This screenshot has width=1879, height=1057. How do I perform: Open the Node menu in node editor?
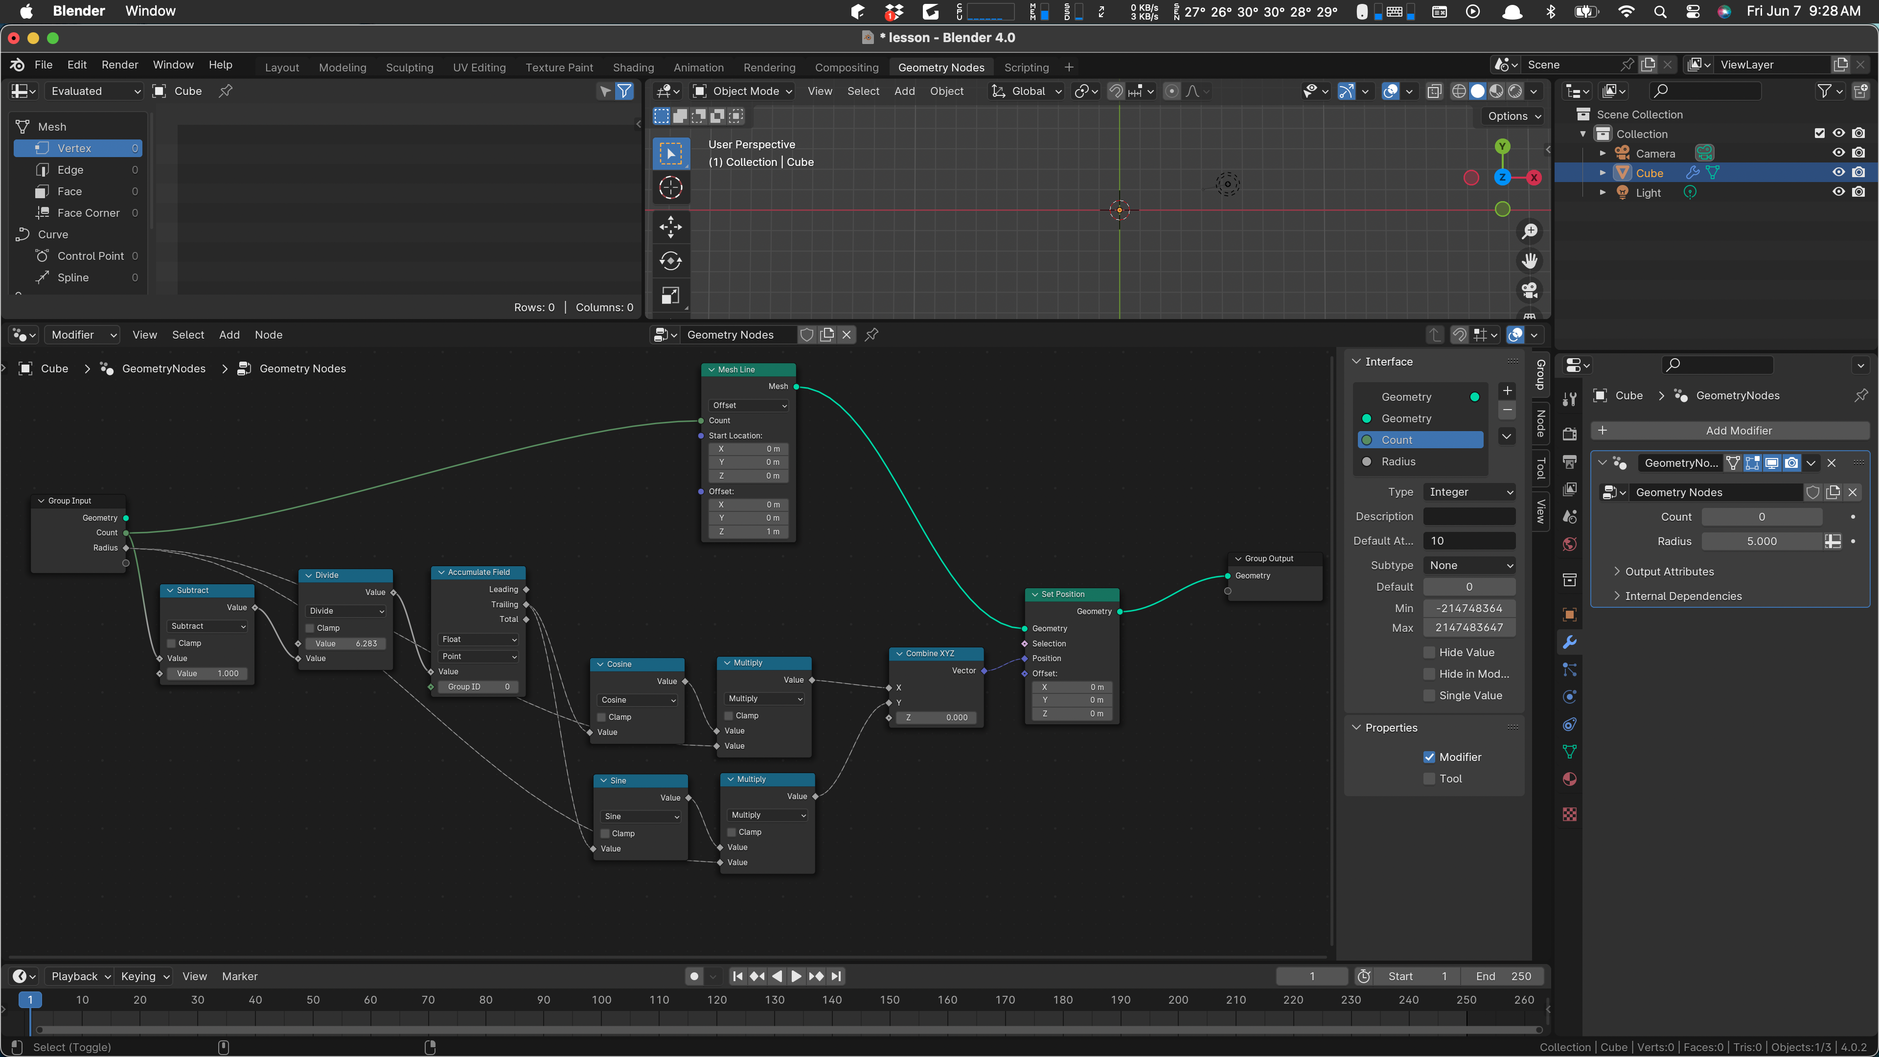point(269,335)
